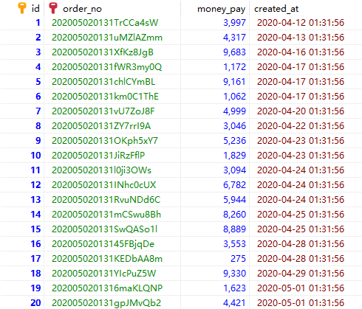The width and height of the screenshot is (362, 309).
Task: Select money_pay value 4,999
Action: [x=234, y=111]
